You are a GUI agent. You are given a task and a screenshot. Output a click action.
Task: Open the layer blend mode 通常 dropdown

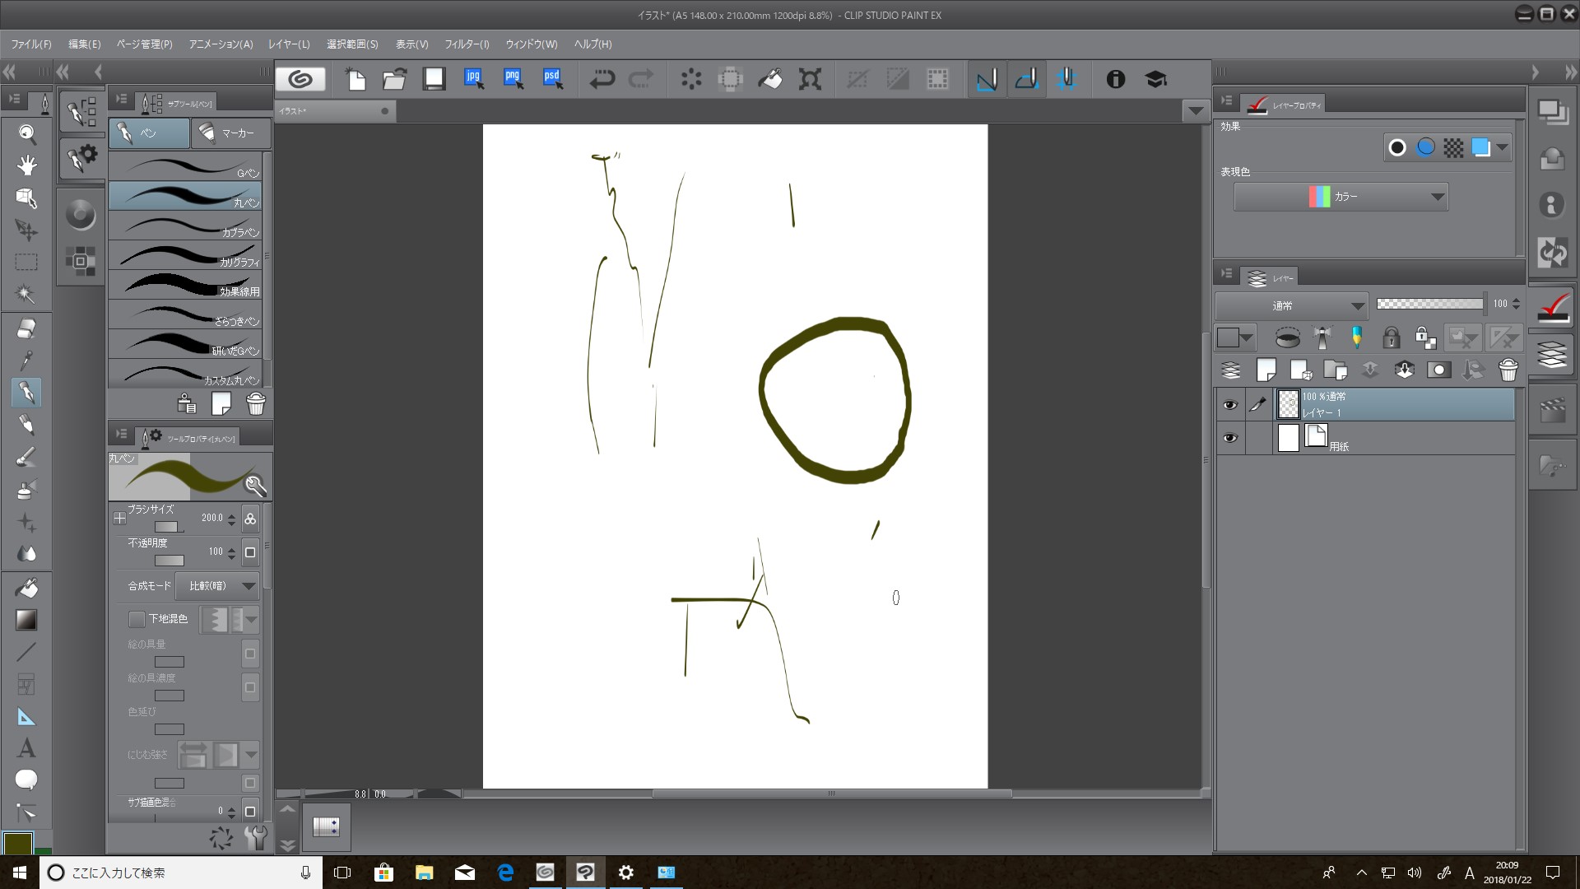tap(1291, 306)
